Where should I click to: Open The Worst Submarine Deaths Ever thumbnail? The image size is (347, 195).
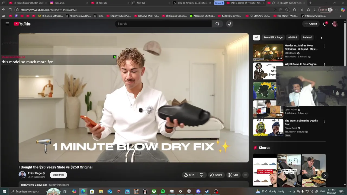point(268,127)
